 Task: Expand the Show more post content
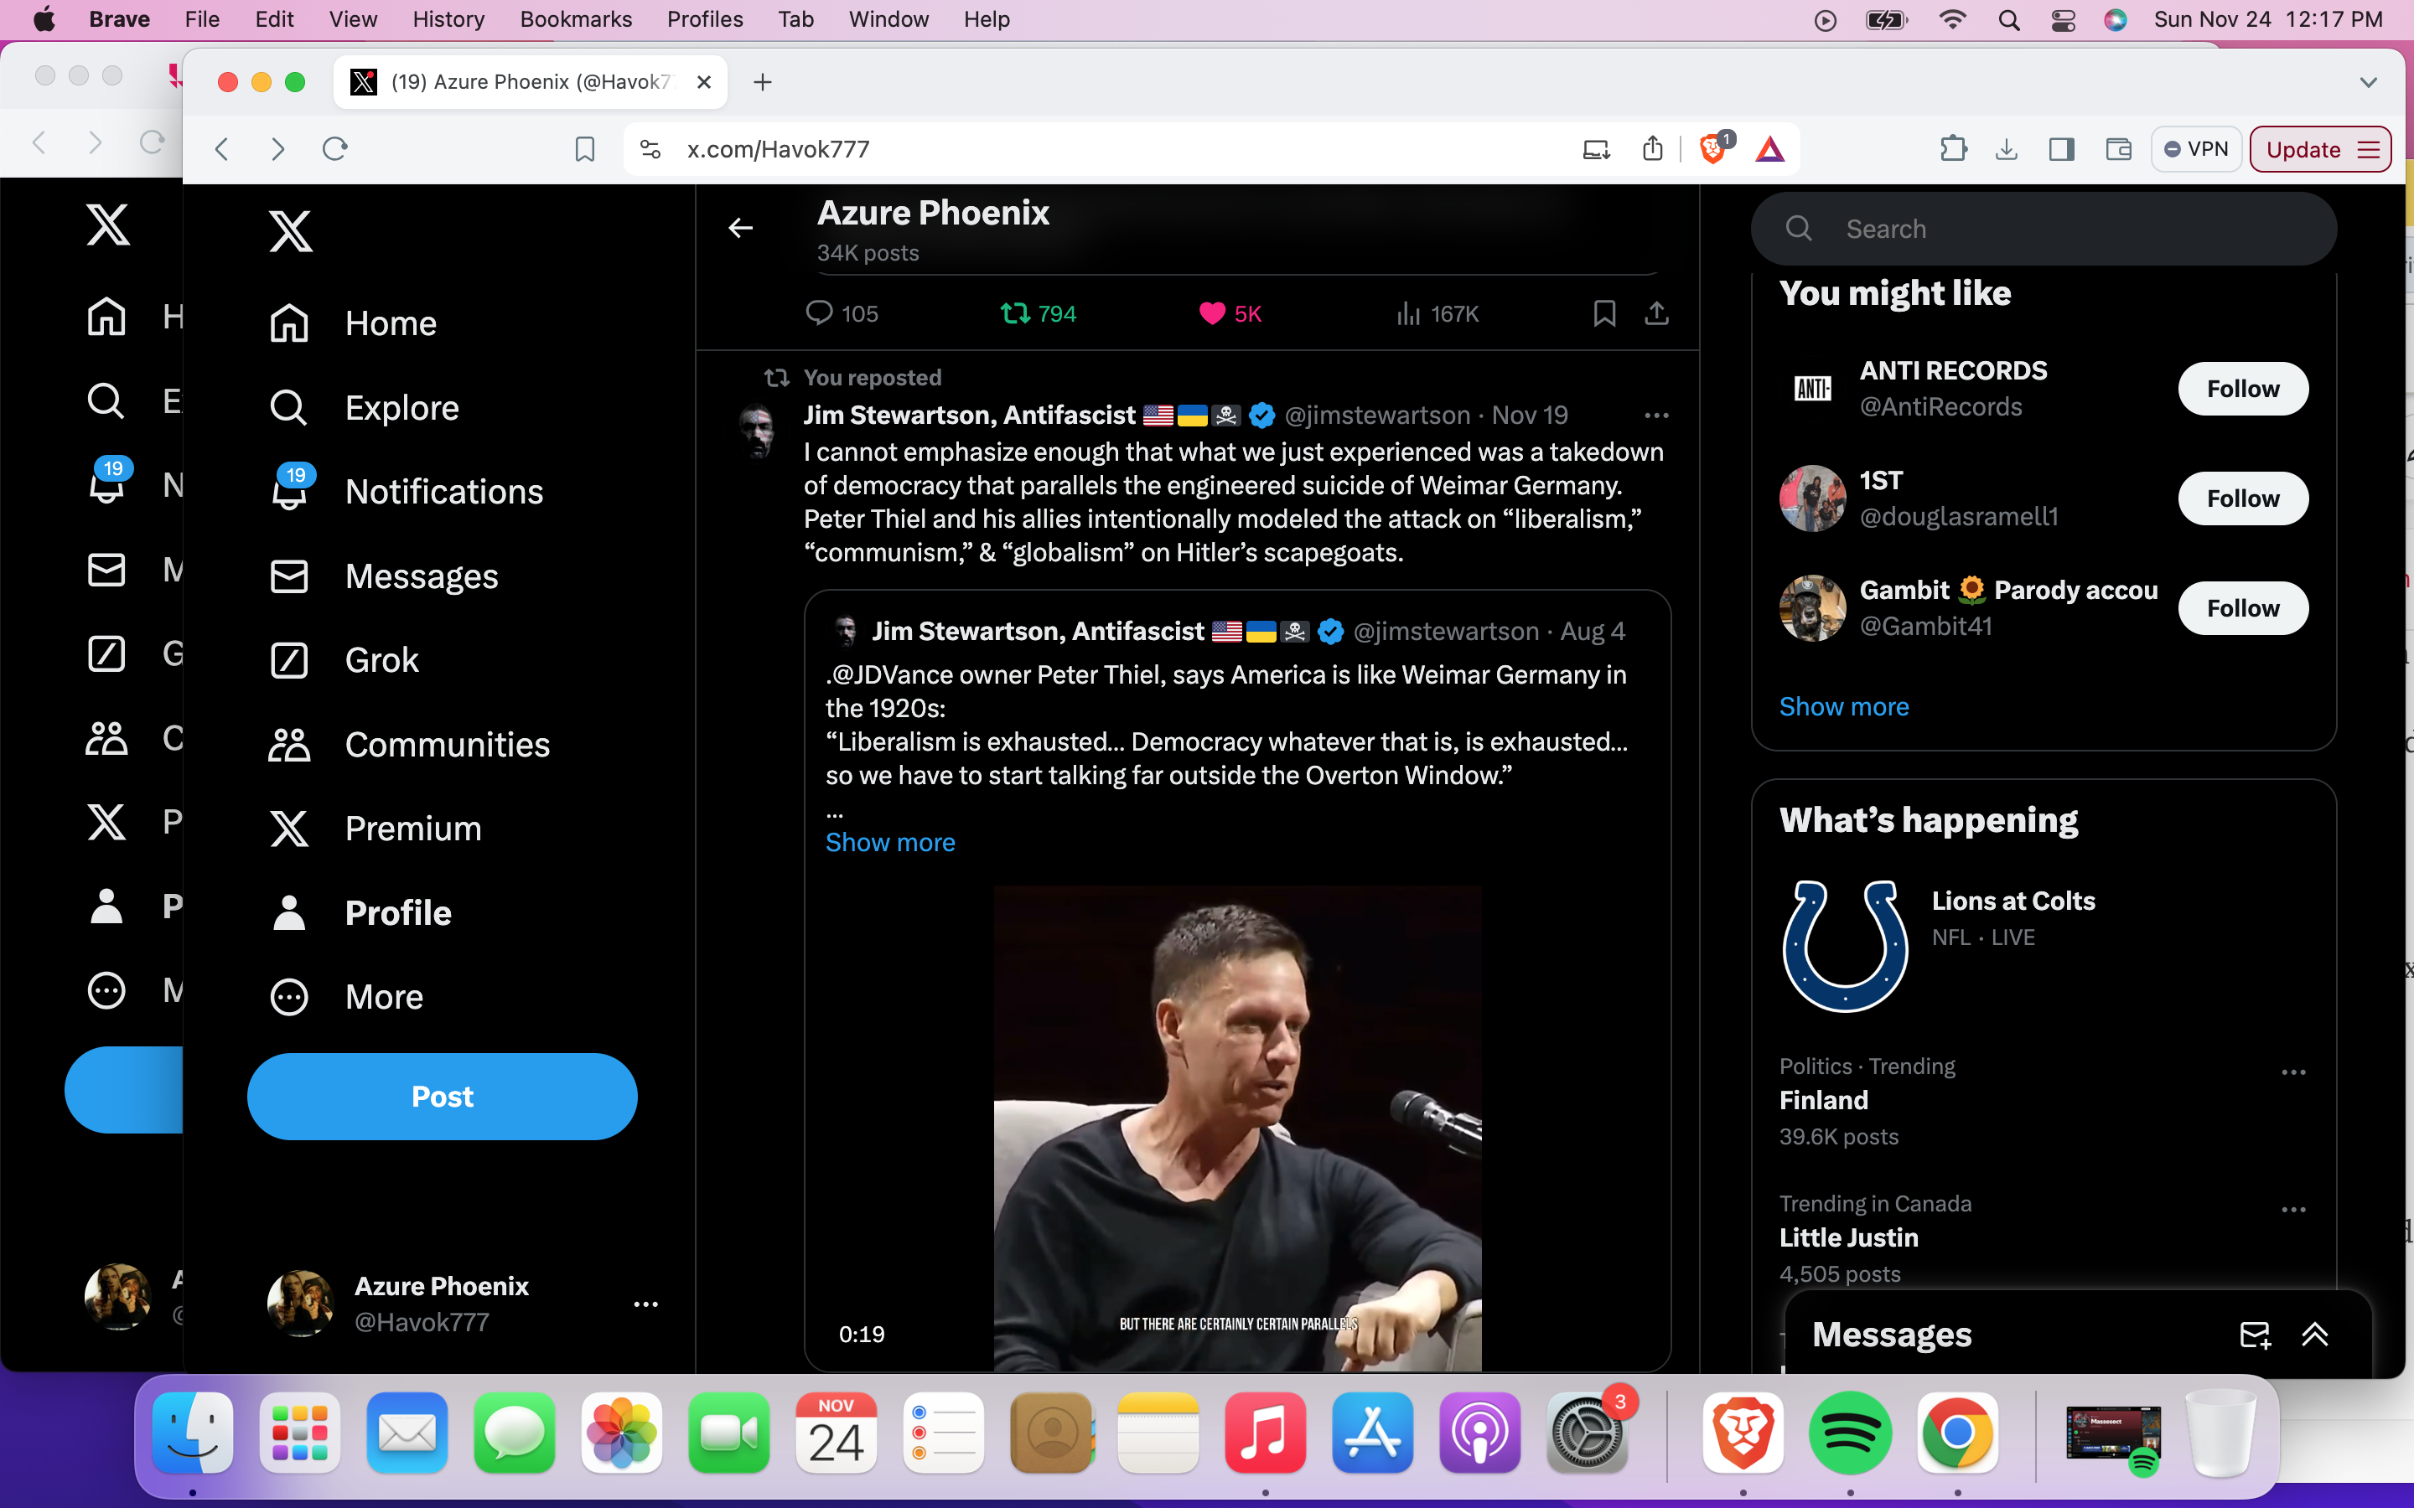888,843
